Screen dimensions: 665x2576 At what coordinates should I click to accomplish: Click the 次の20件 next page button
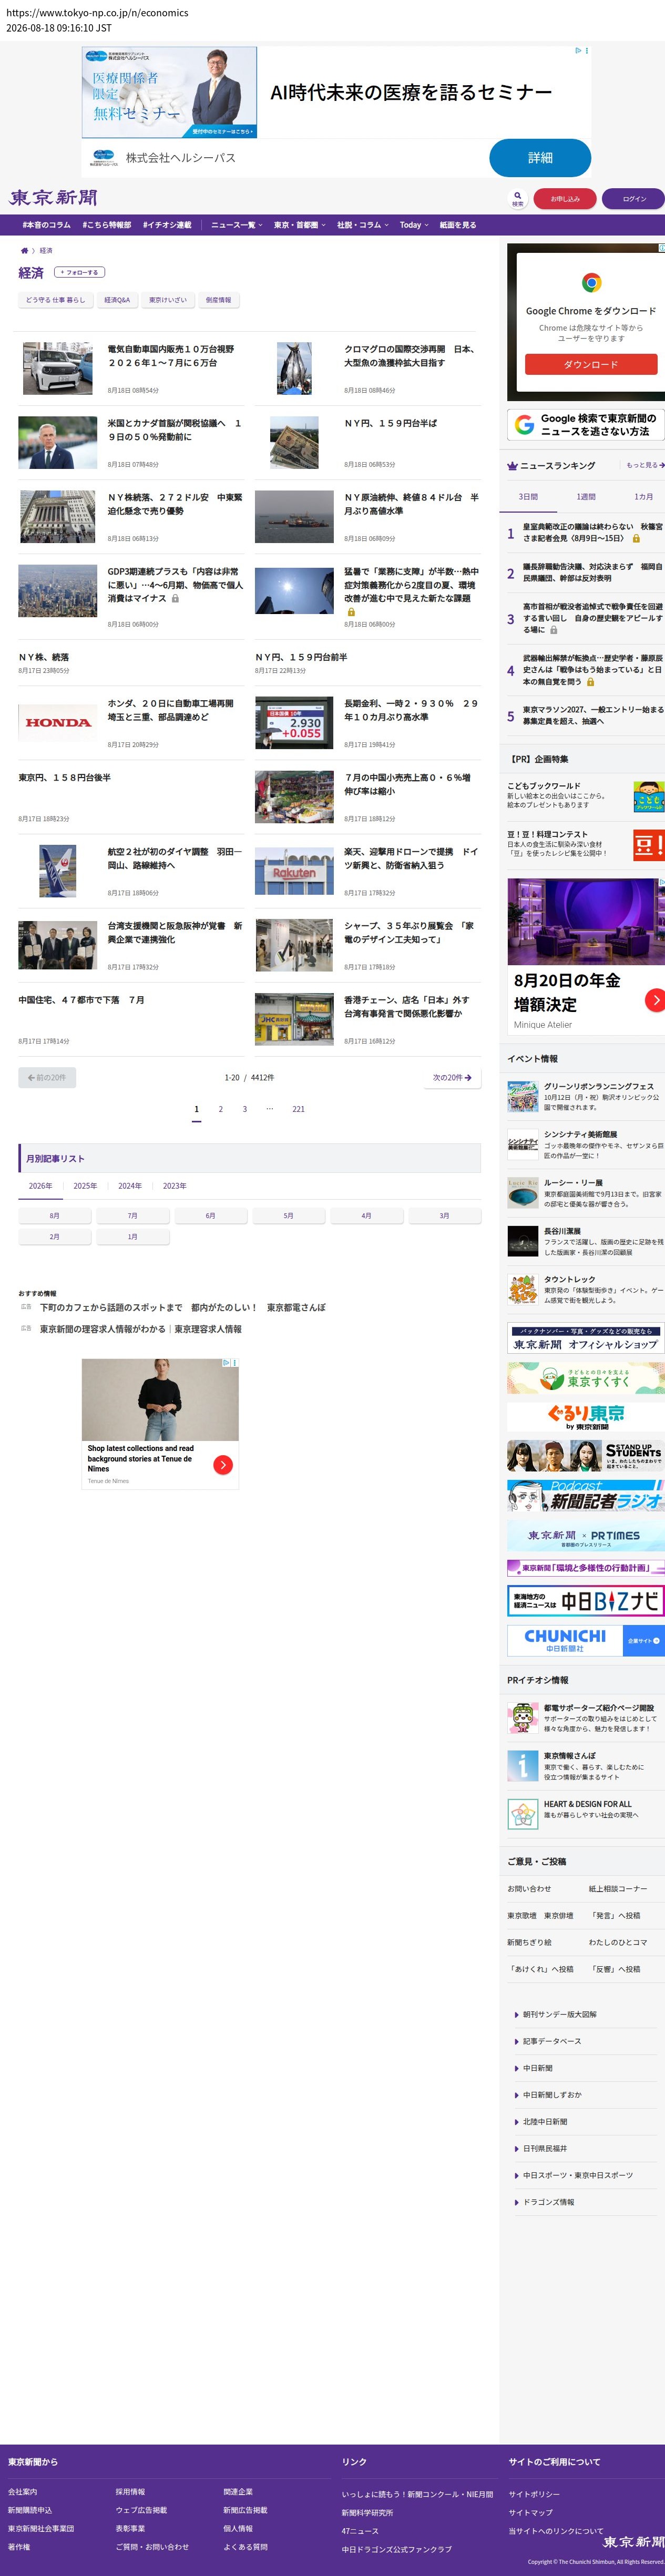[452, 1077]
